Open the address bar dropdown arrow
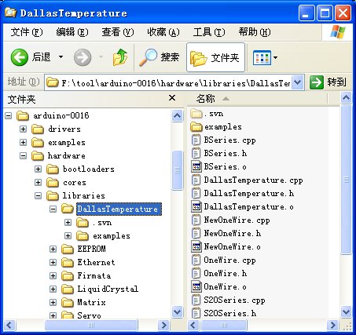The width and height of the screenshot is (356, 335). pyautogui.click(x=297, y=82)
